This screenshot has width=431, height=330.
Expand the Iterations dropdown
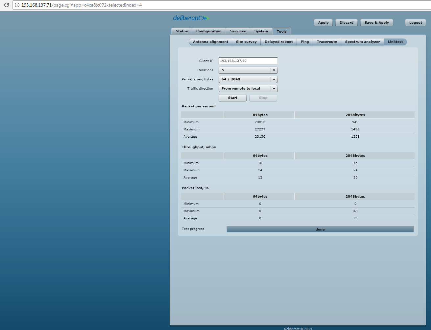pyautogui.click(x=248, y=70)
